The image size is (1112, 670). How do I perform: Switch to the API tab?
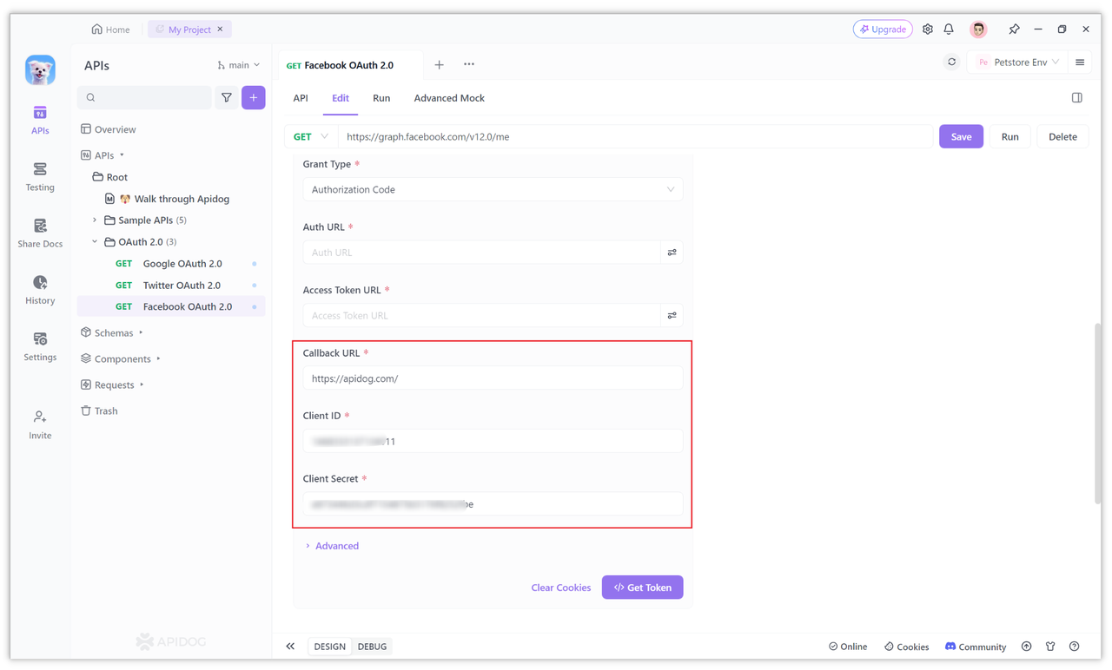pos(301,98)
